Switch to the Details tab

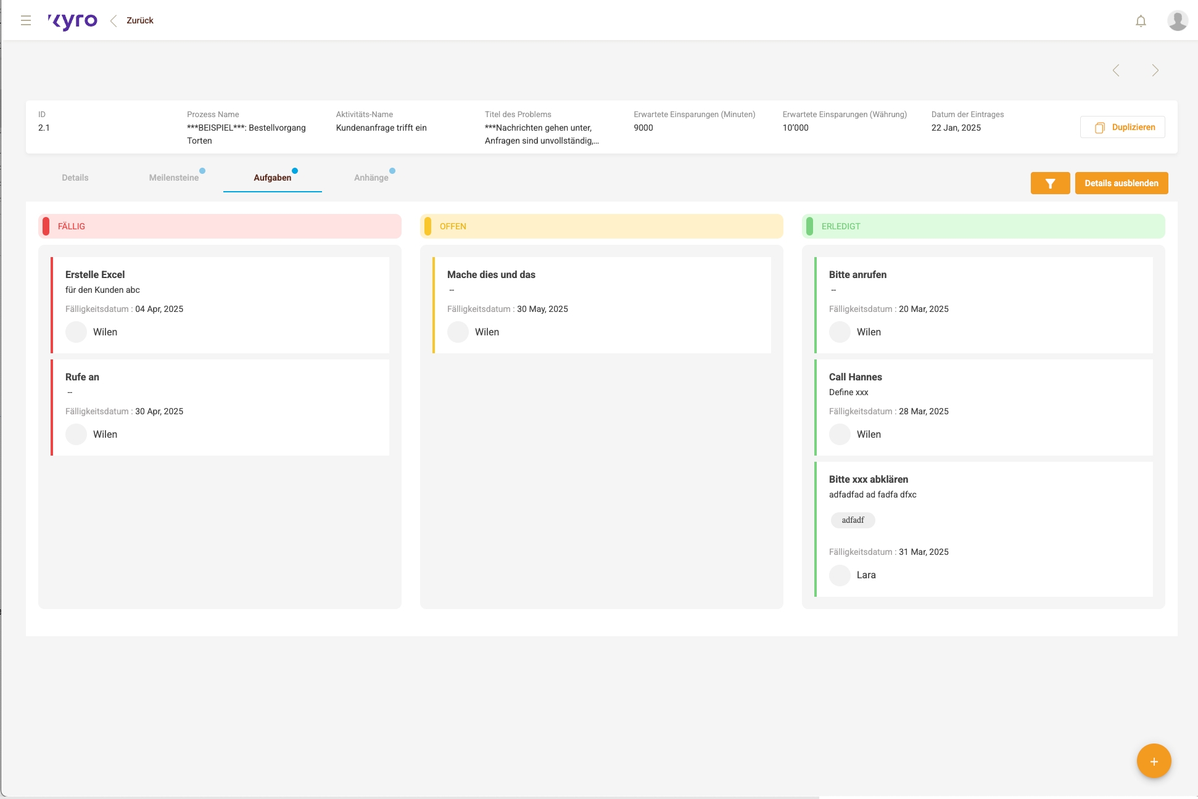coord(75,178)
